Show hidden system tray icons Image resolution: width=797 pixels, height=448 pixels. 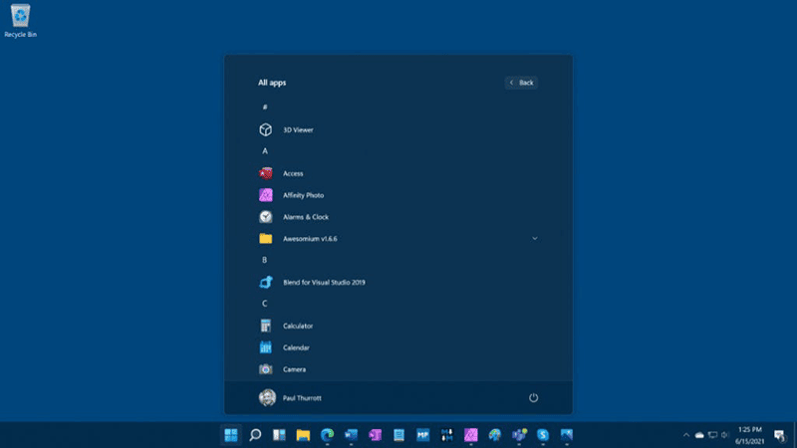tap(686, 435)
